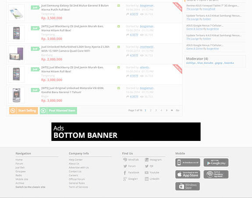Image resolution: width=252 pixels, height=198 pixels.
Task: Click the Ads Bottom Banner
Action: coord(126,132)
